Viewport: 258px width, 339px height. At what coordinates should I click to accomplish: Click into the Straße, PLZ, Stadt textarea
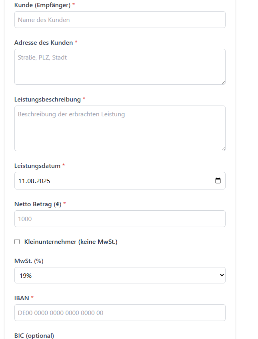pos(120,67)
